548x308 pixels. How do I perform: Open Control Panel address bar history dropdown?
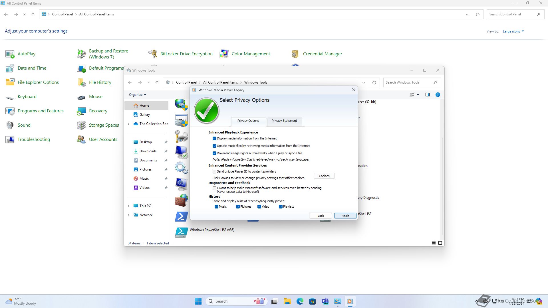(467, 14)
